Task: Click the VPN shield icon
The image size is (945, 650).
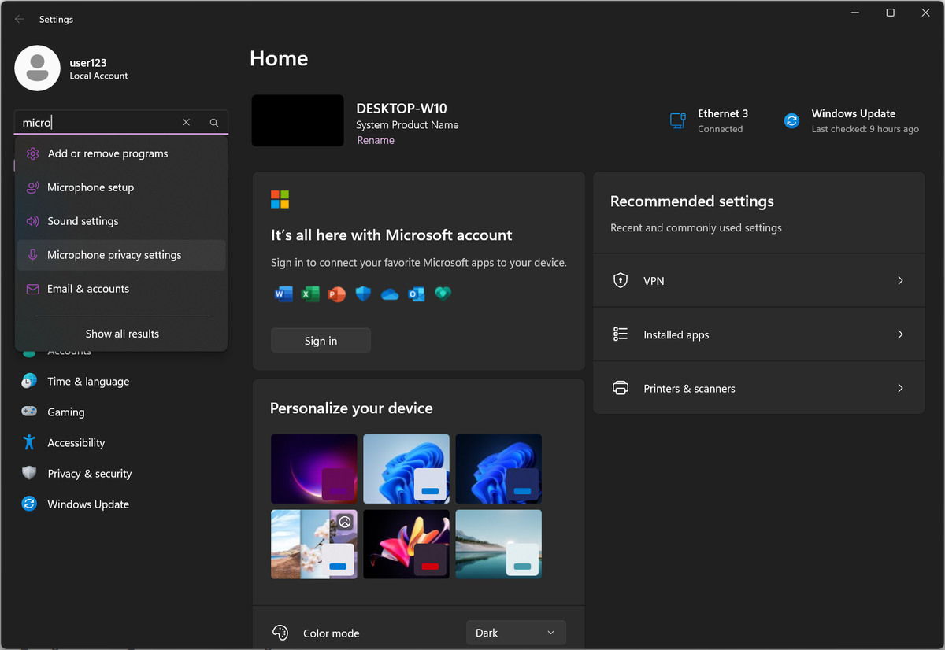Action: coord(621,280)
